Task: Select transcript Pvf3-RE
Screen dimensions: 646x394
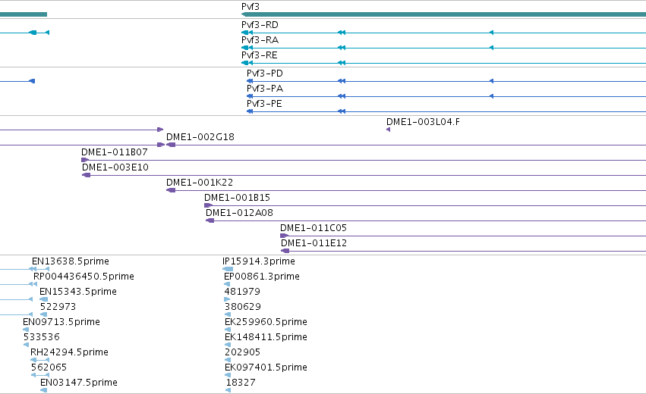Action: 260,55
